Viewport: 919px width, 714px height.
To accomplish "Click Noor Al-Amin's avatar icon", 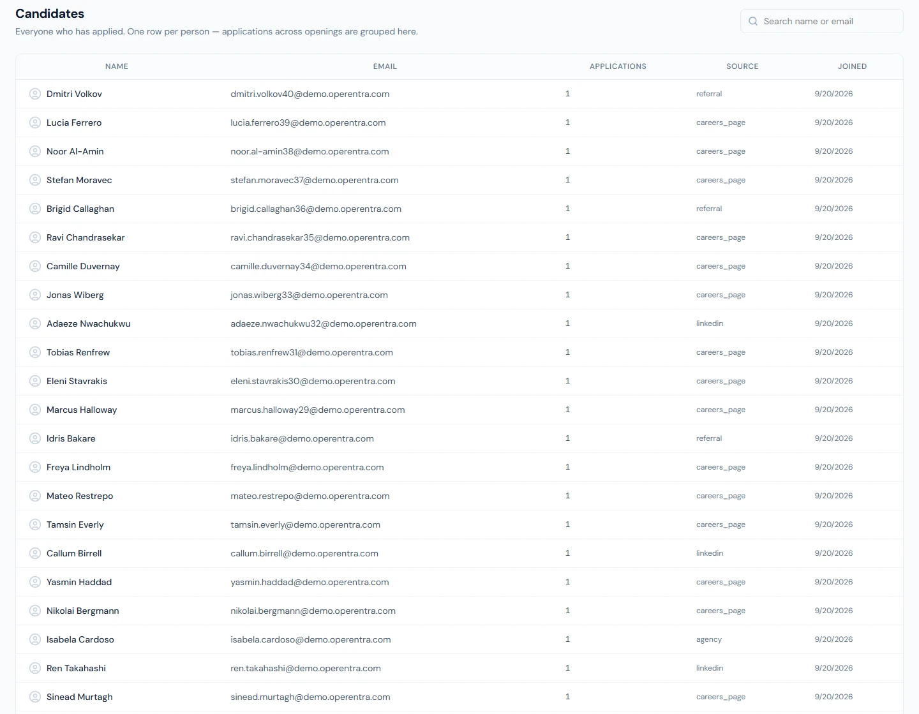I will 35,151.
